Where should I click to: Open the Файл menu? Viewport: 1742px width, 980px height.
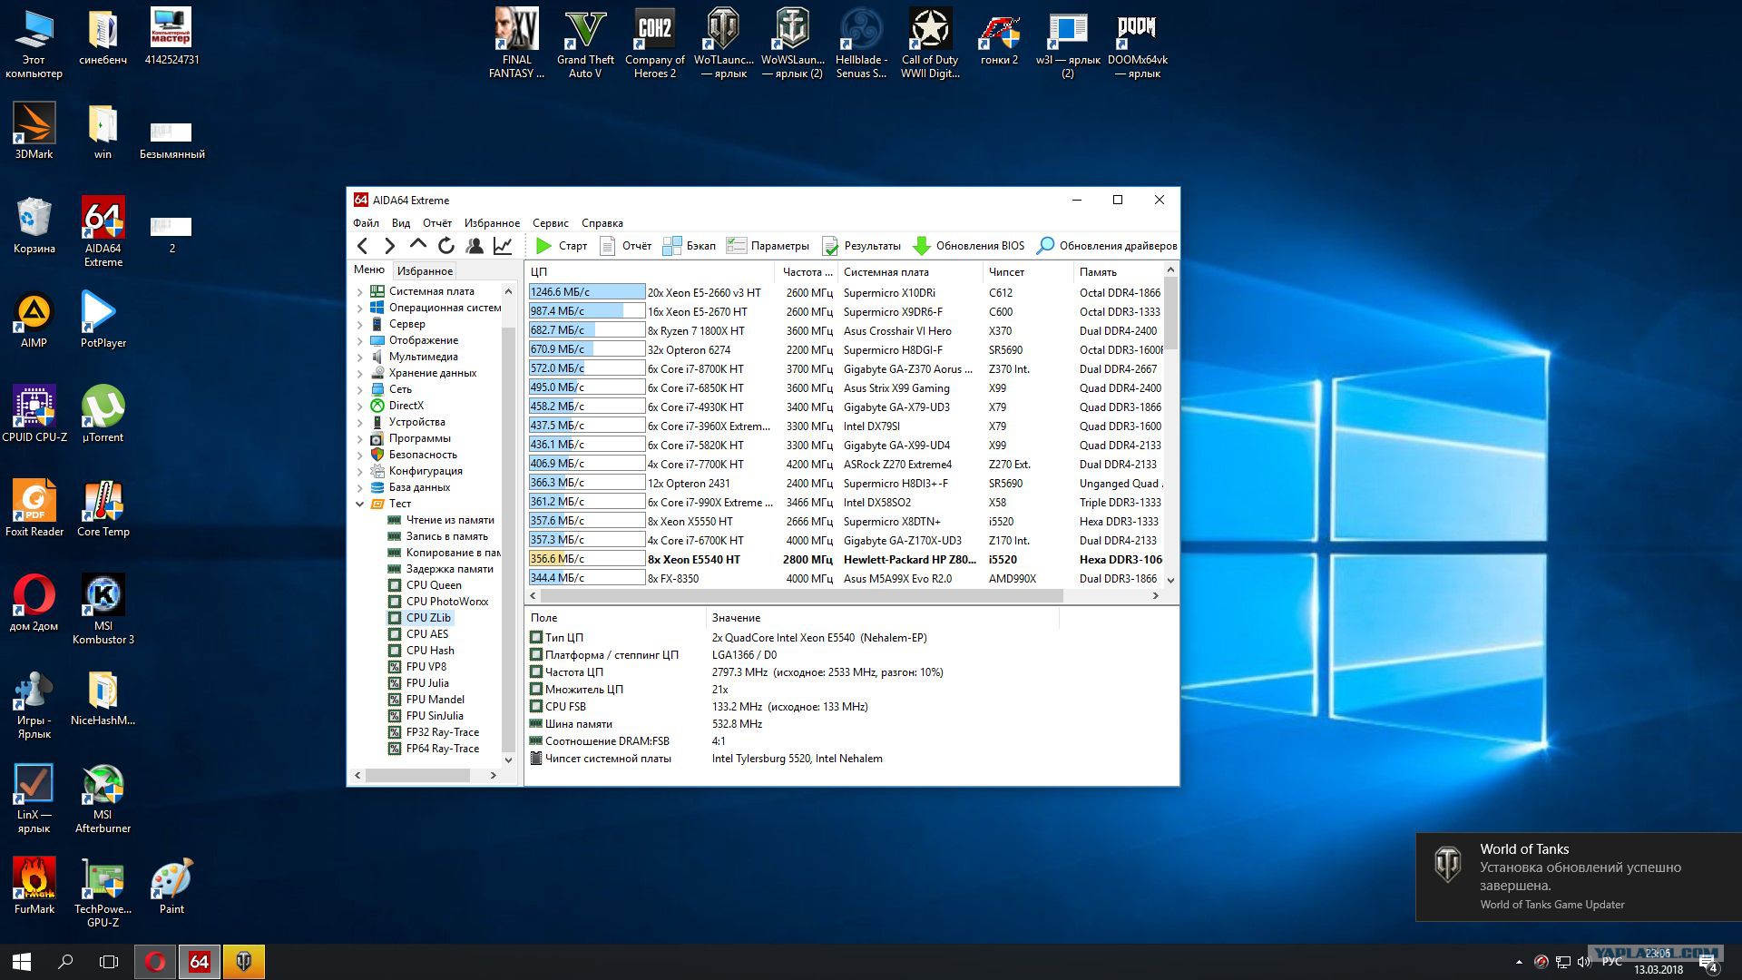click(x=367, y=223)
